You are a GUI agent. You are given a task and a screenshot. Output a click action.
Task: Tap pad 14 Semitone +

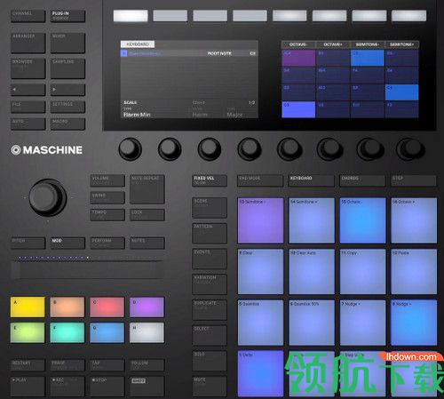pyautogui.click(x=312, y=220)
